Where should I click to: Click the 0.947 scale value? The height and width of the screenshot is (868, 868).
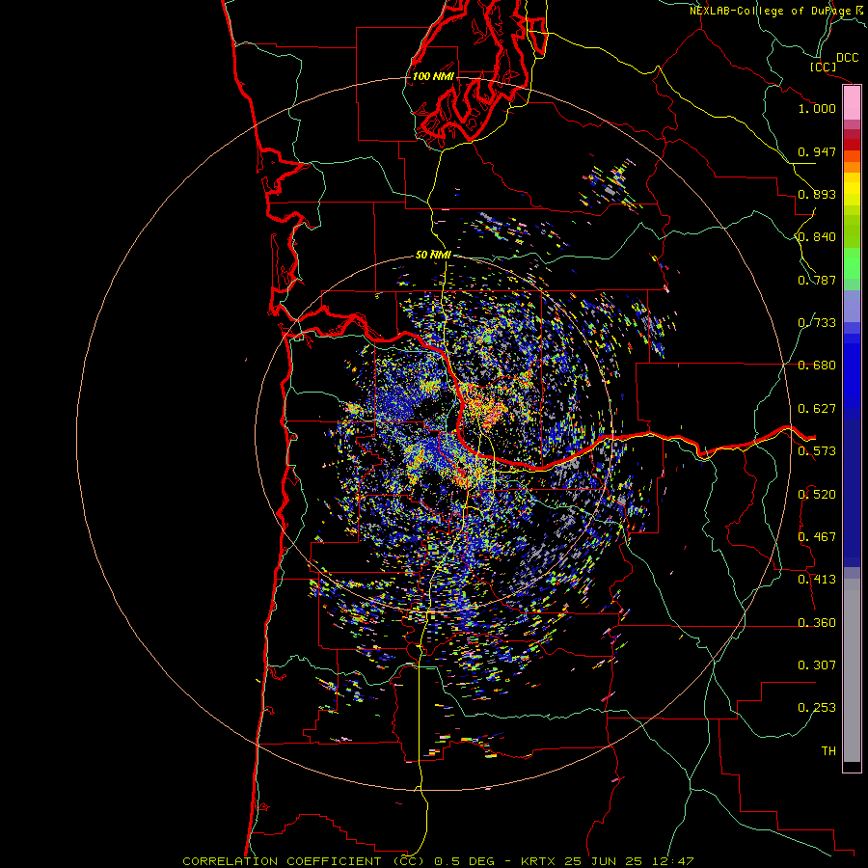tap(817, 151)
